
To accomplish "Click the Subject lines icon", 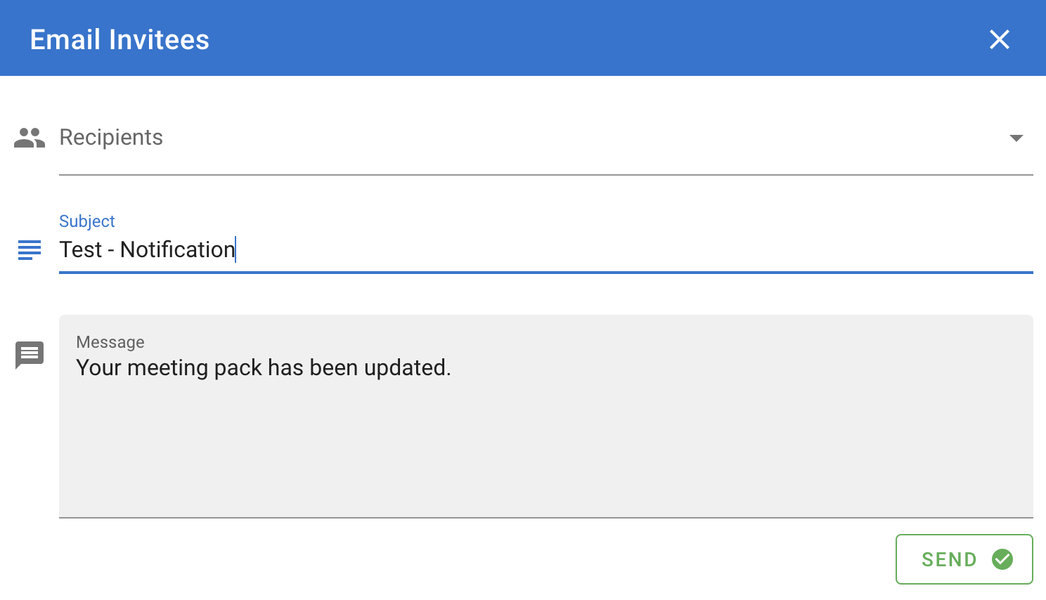I will click(30, 249).
